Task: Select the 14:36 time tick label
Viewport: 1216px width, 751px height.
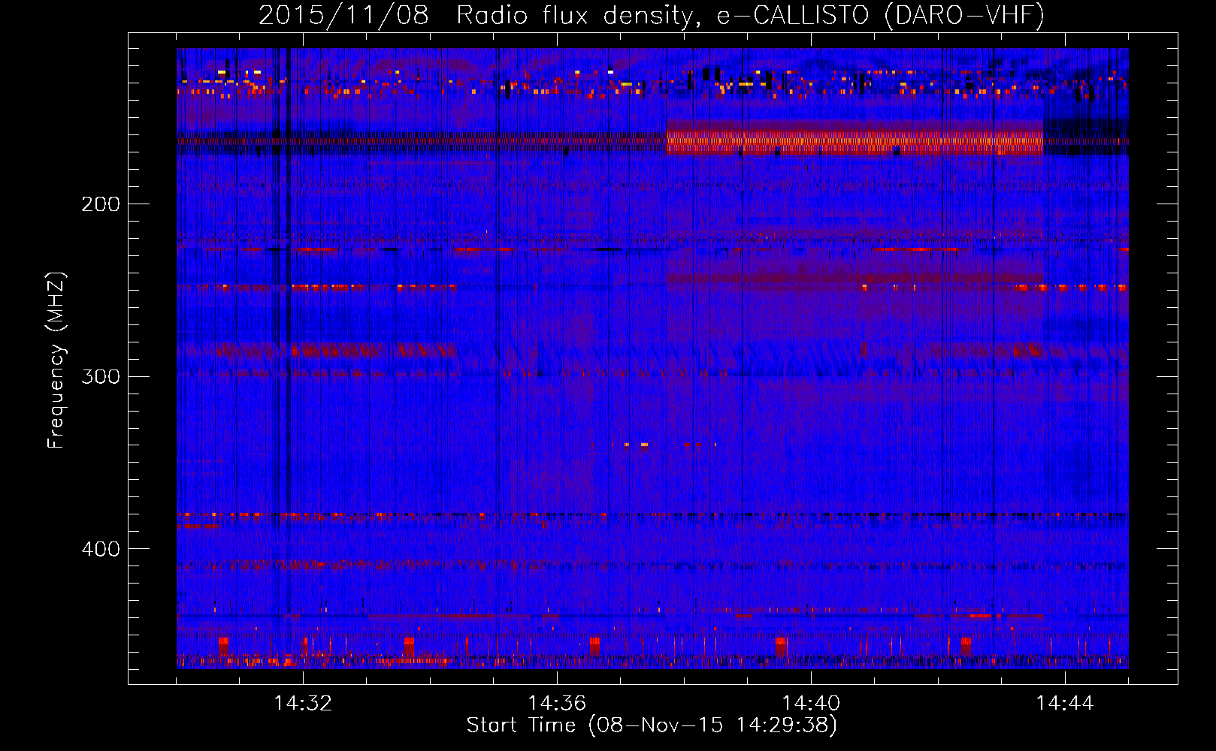Action: 557,704
